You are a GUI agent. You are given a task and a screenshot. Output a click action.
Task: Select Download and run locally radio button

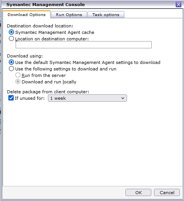(18, 81)
